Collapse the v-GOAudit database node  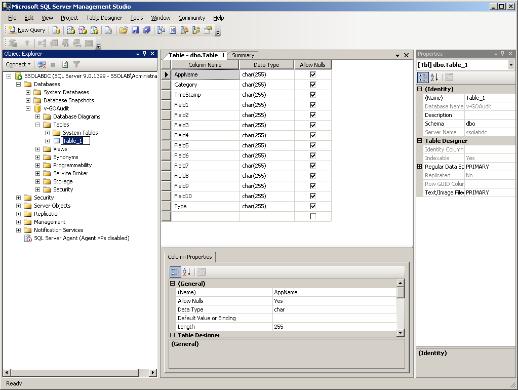click(x=28, y=108)
